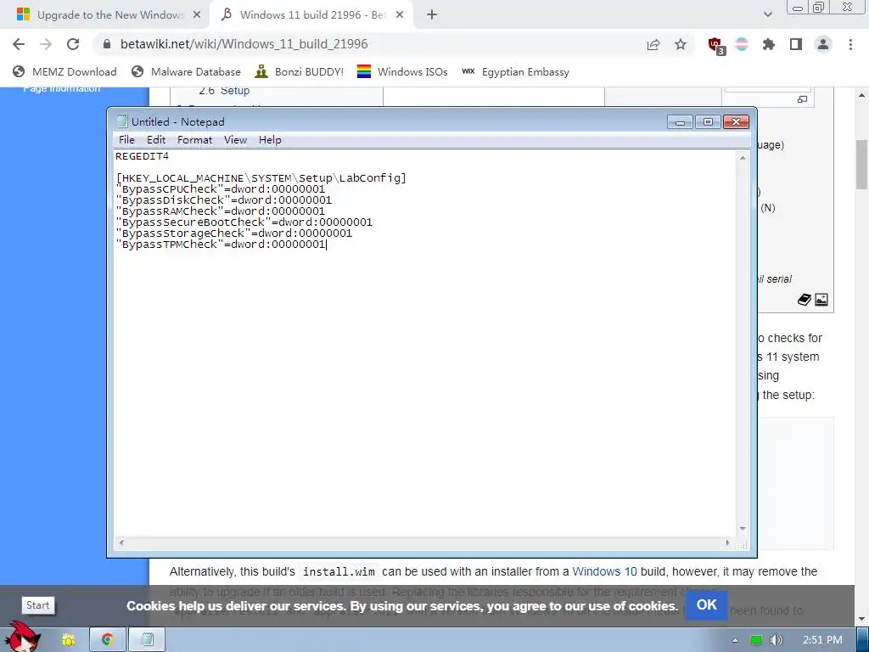Click the REGEDIT4 line in Notepad
The width and height of the screenshot is (869, 652).
pos(142,156)
